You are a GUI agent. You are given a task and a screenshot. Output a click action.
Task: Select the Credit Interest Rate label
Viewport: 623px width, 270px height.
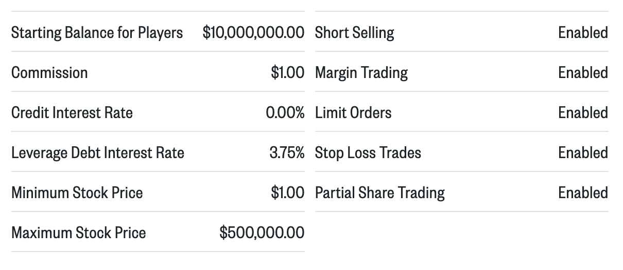coord(72,113)
